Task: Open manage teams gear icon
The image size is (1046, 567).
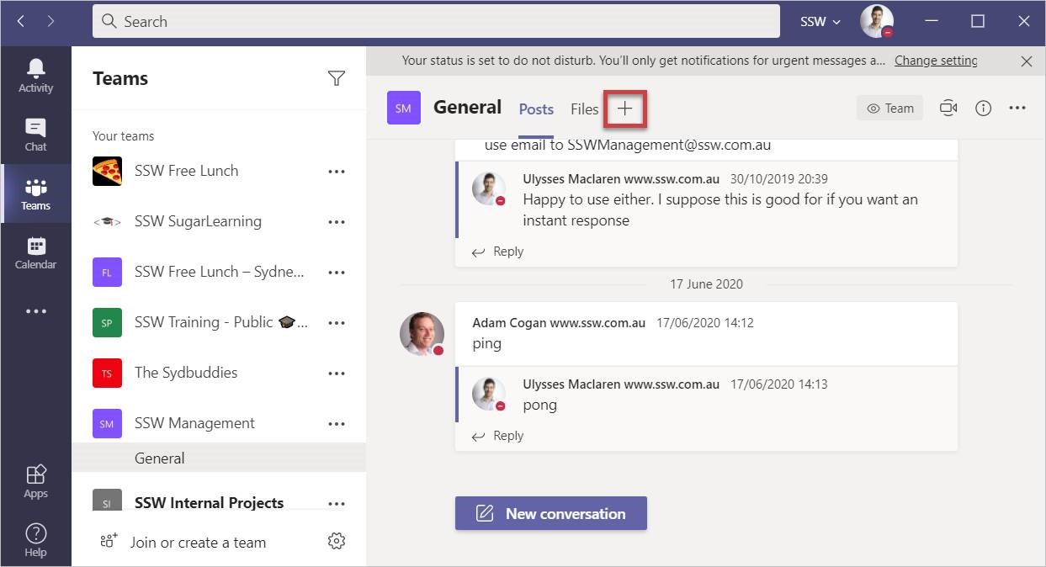Action: pyautogui.click(x=337, y=541)
